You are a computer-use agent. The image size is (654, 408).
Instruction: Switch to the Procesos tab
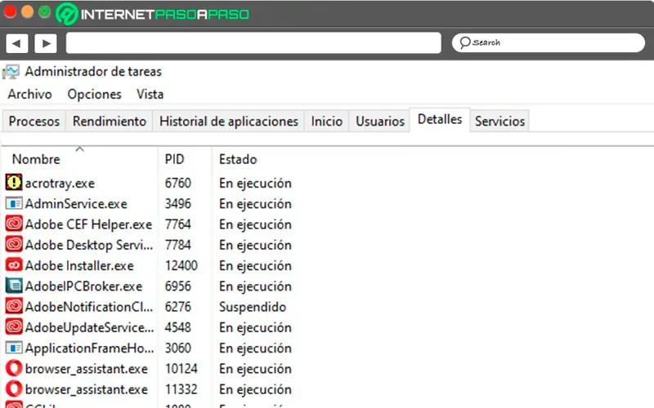click(x=34, y=121)
